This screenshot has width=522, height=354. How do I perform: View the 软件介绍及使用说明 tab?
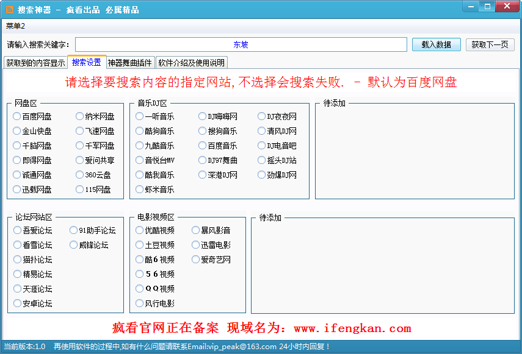(193, 62)
